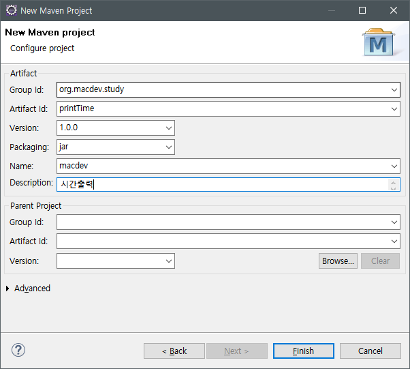The width and height of the screenshot is (410, 369).
Task: Maximize the New Maven Project window
Action: point(362,10)
